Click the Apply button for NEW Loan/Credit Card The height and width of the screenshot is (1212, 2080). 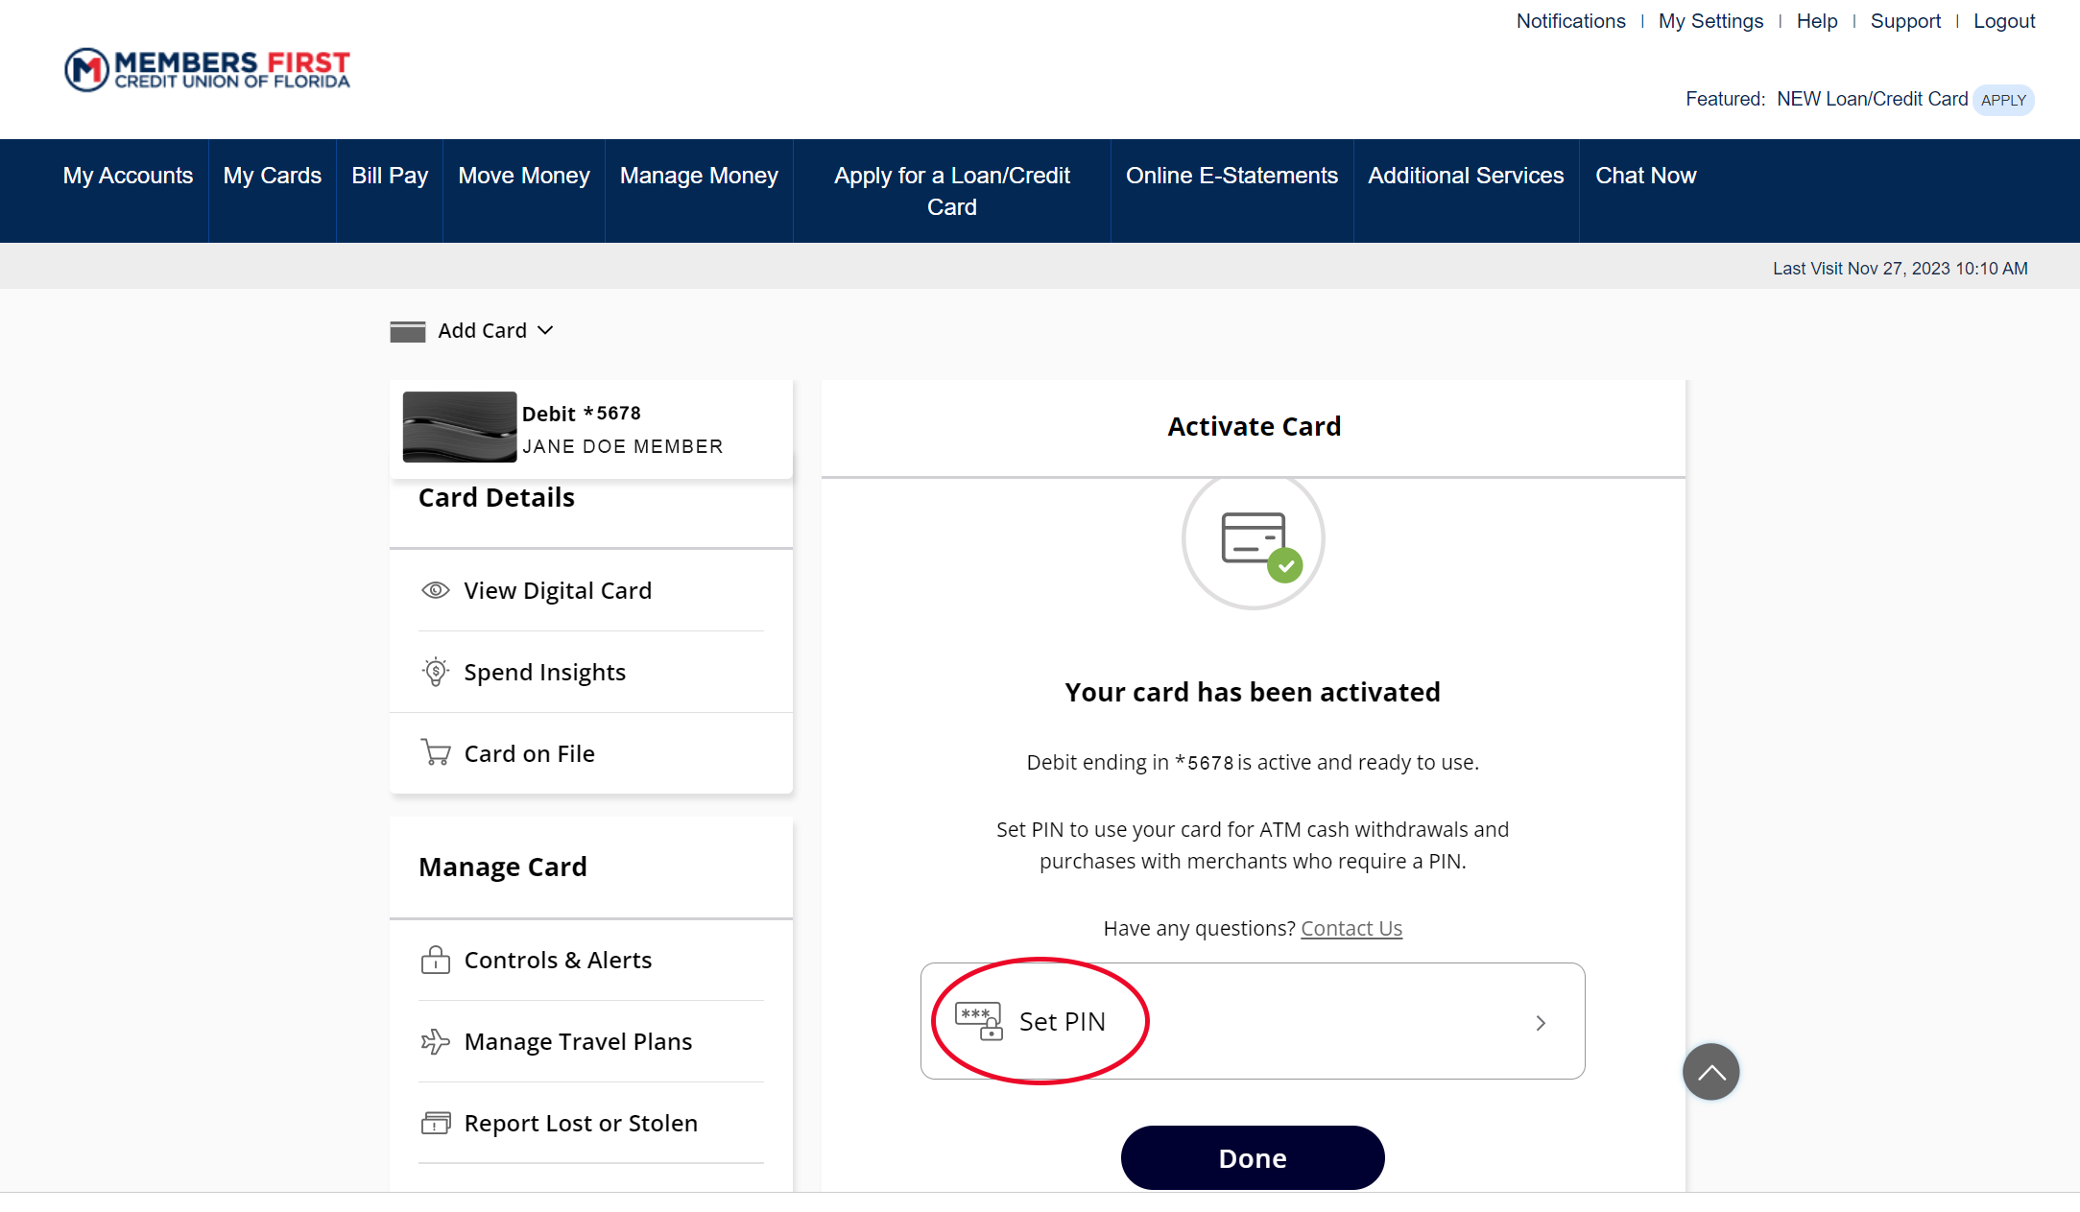[x=2005, y=100]
